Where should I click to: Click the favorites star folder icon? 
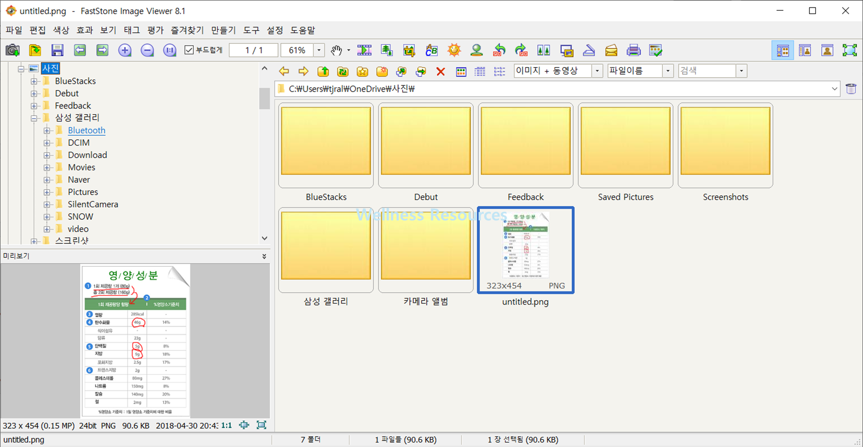(362, 71)
